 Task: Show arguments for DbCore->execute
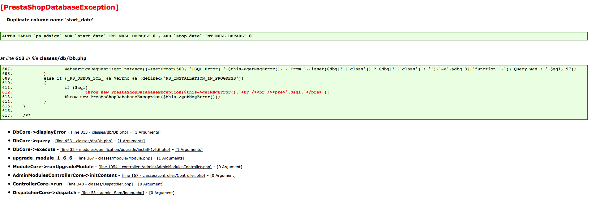189,150
